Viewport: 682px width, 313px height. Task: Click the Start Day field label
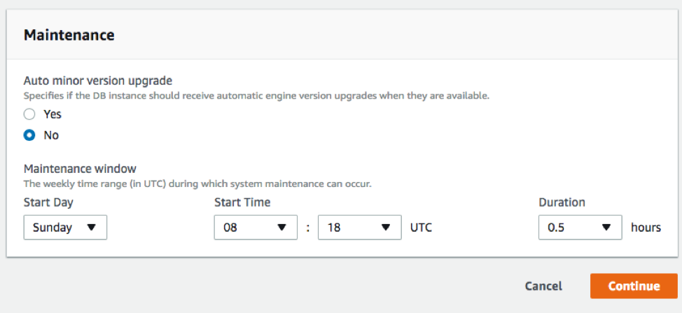[x=48, y=202]
